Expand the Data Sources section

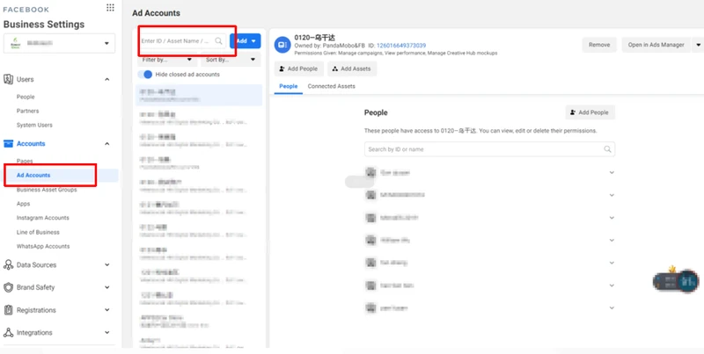point(106,264)
